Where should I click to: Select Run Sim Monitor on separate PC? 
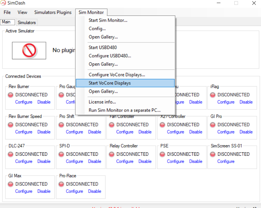(x=124, y=110)
